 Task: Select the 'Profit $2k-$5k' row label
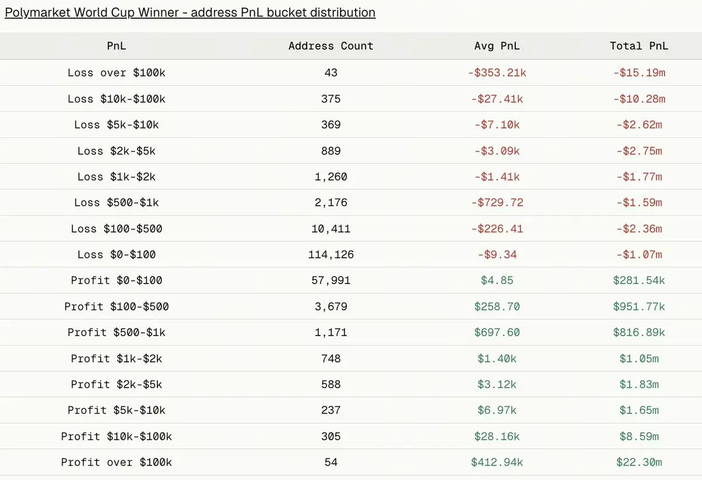[x=116, y=384]
